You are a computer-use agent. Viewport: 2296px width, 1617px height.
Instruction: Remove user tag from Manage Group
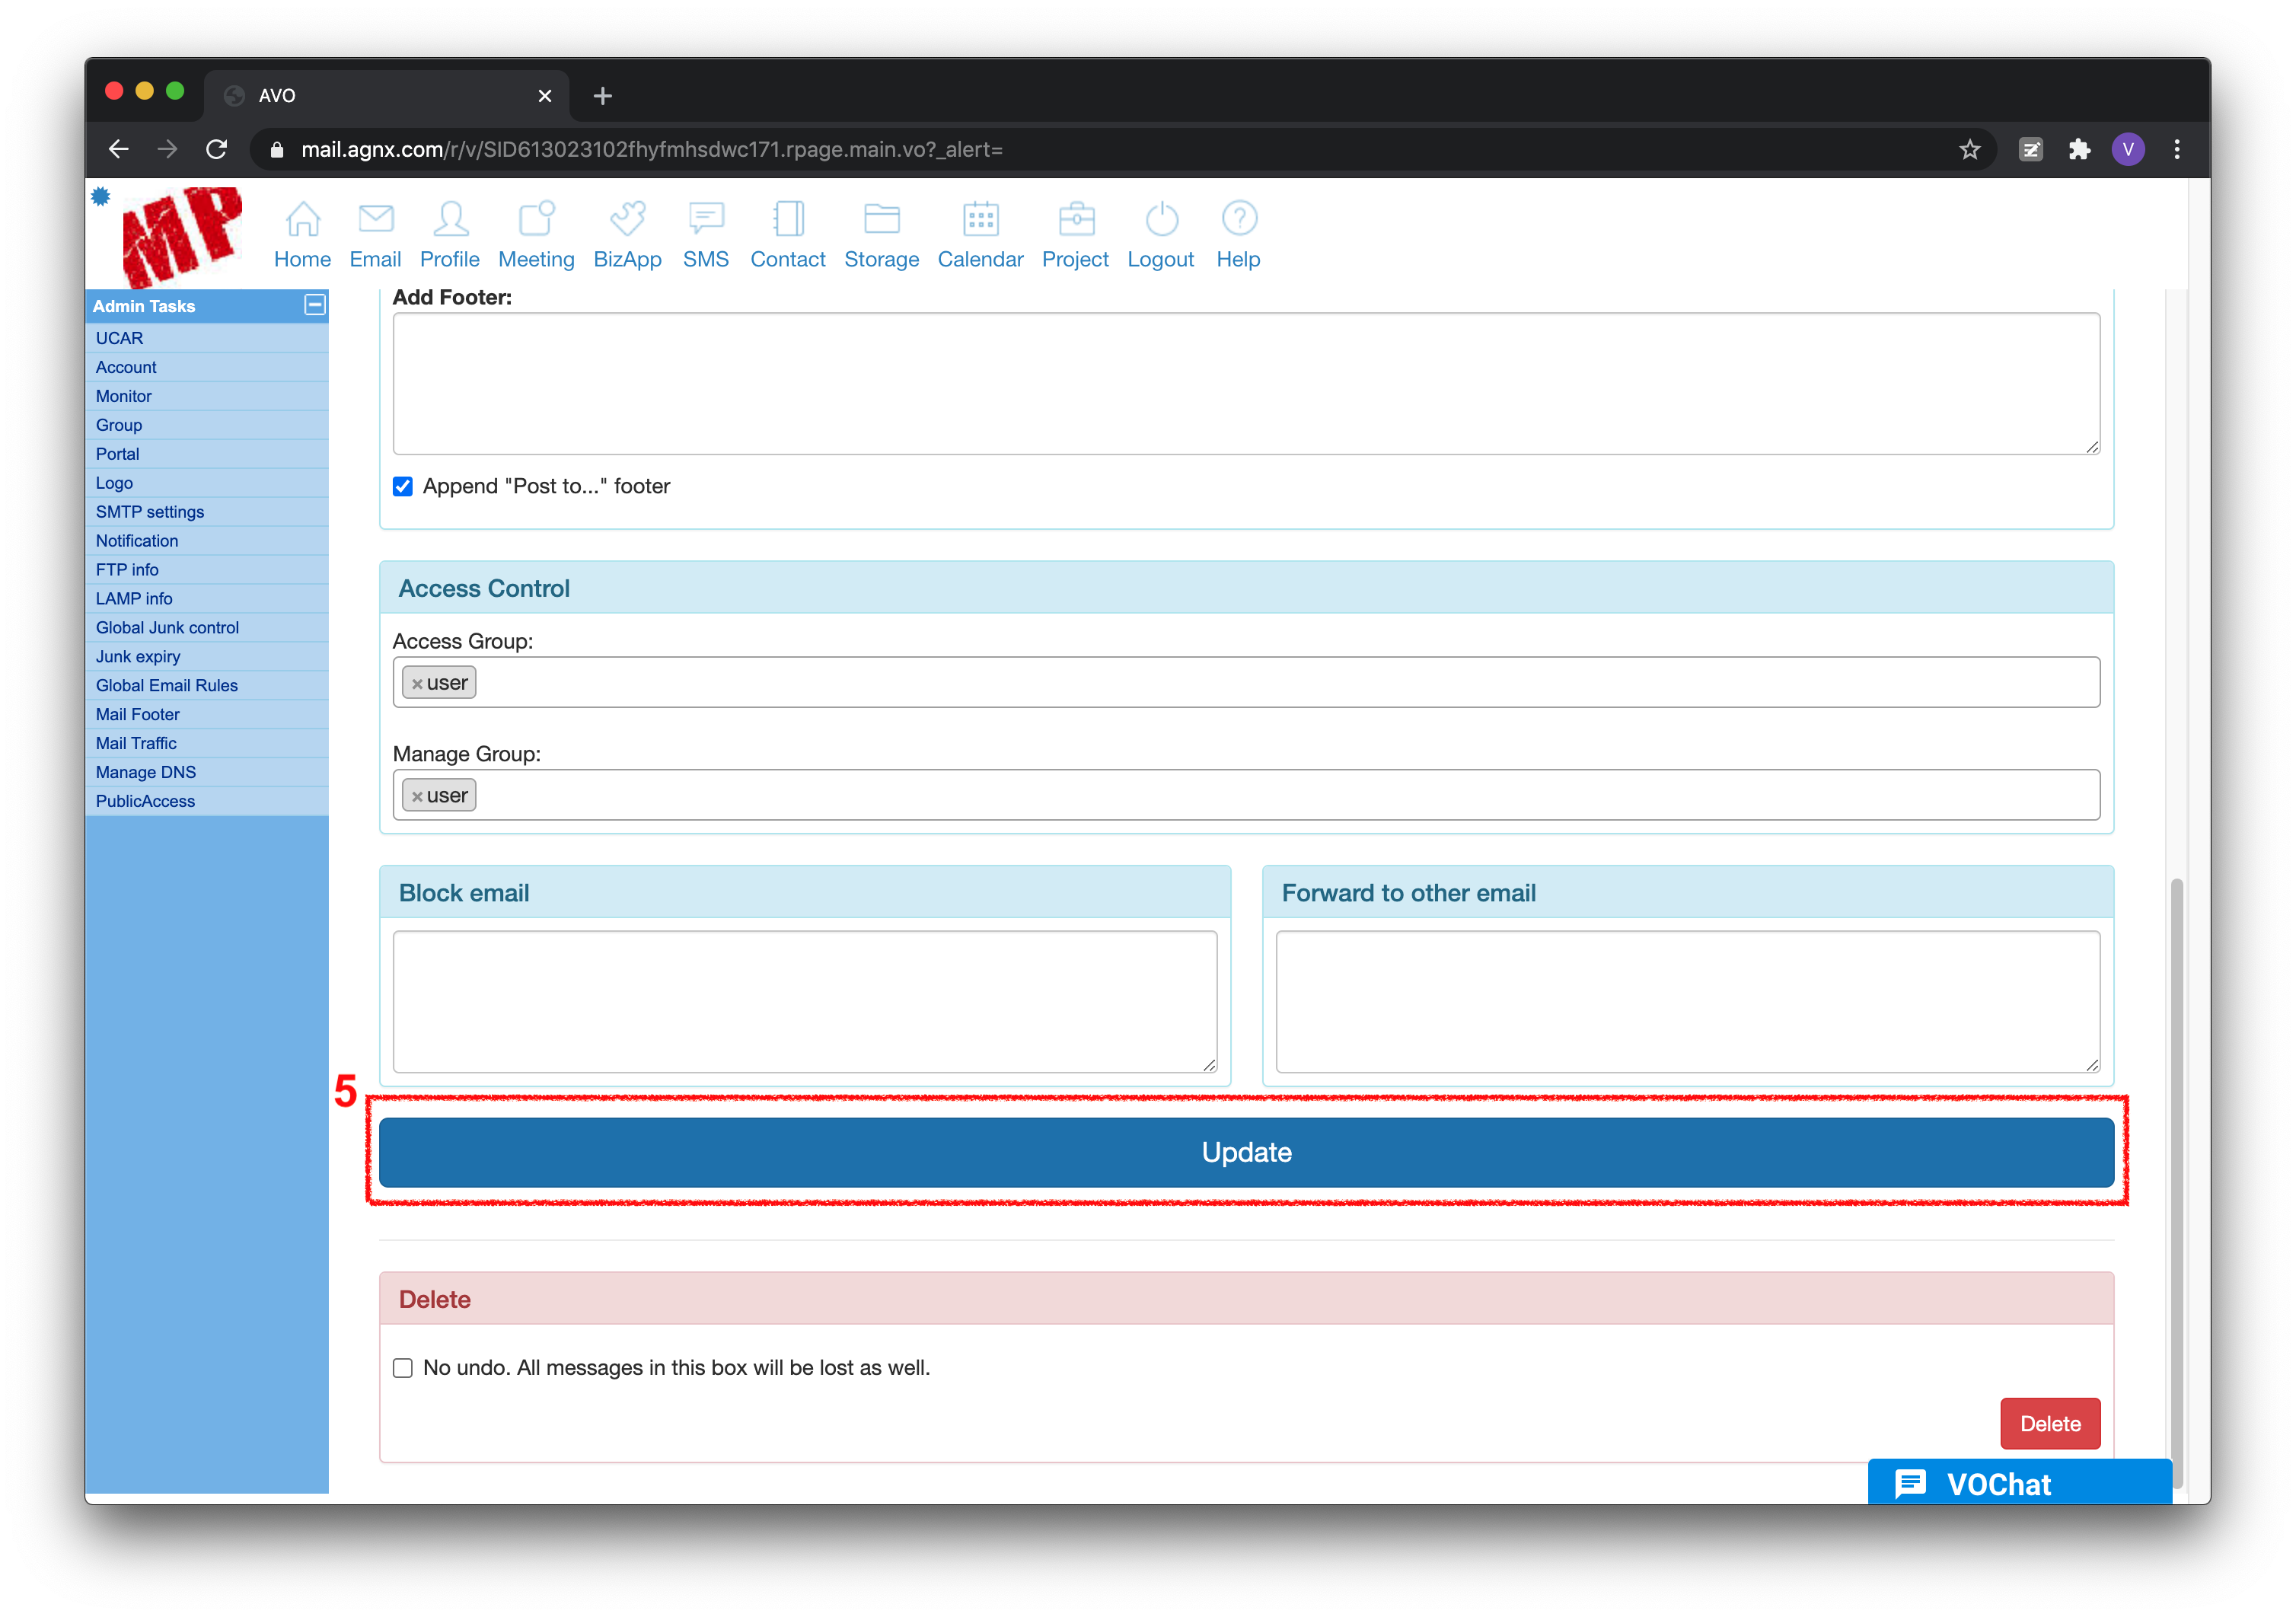click(417, 797)
